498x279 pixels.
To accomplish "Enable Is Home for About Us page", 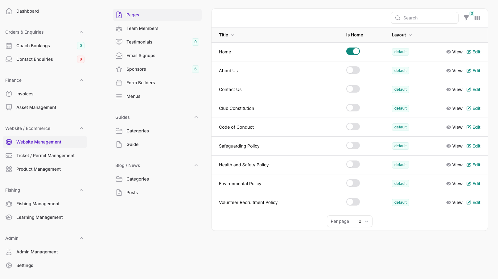I will coord(353,70).
